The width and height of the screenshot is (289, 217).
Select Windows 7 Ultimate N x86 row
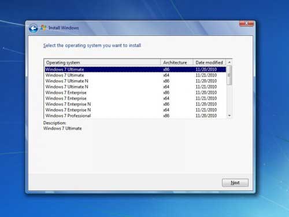click(135, 81)
